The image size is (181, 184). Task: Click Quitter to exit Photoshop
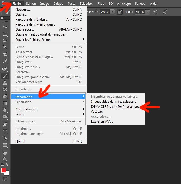[49, 141]
